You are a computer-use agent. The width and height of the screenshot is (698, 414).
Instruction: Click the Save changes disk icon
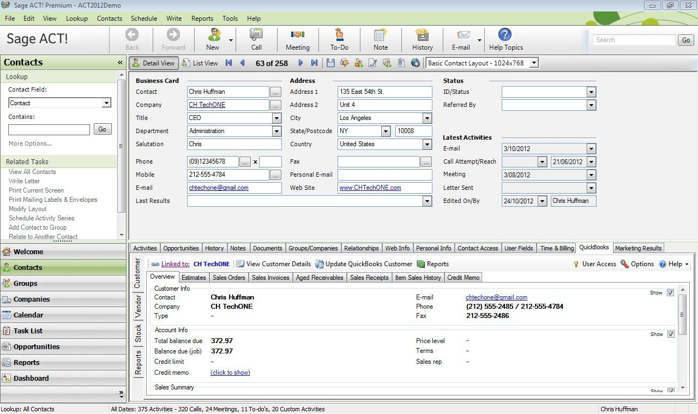[x=330, y=63]
